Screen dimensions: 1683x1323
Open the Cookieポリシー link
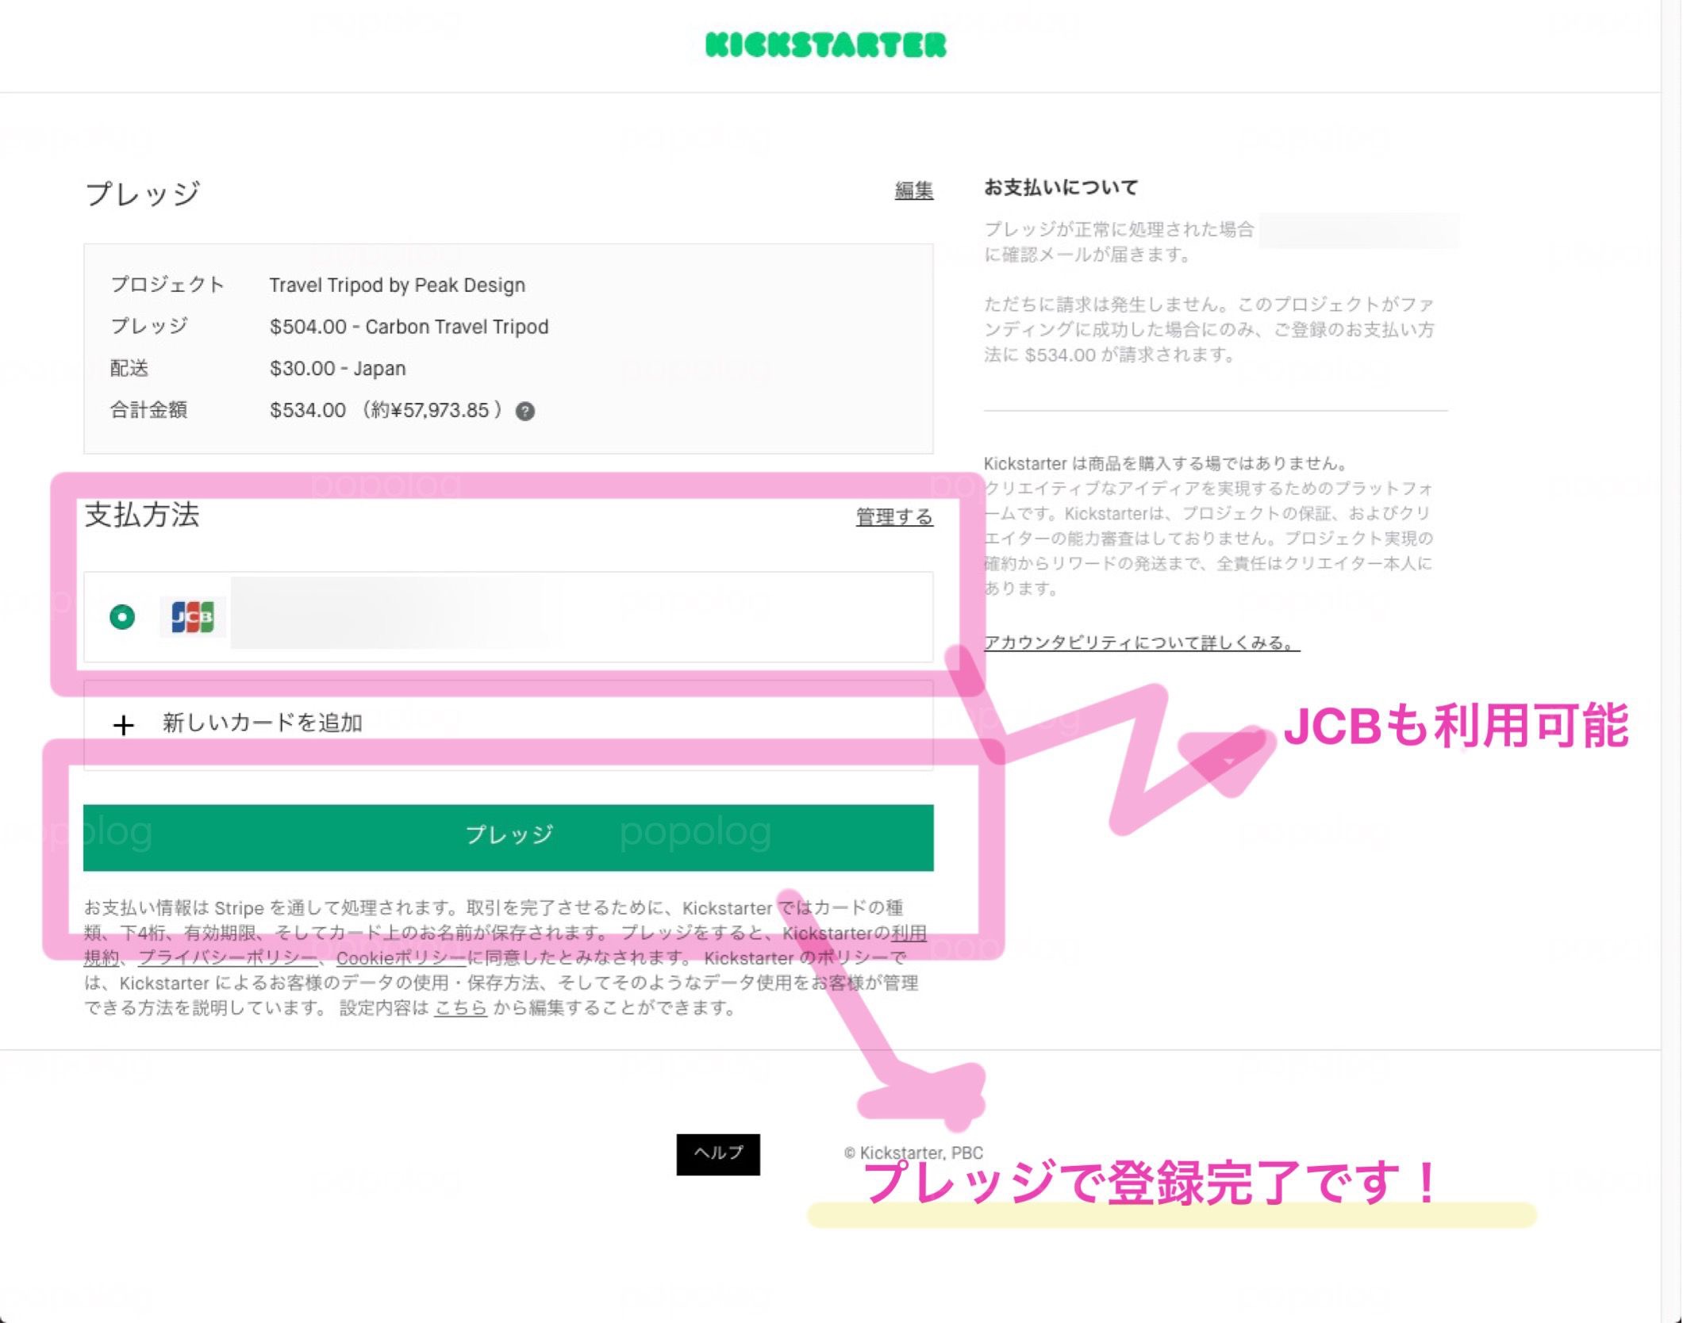coord(401,958)
